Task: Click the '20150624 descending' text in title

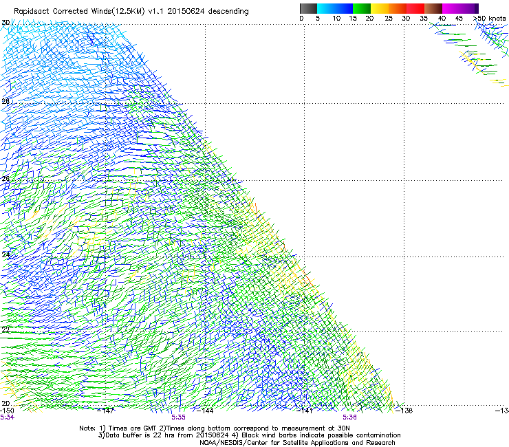Action: point(208,12)
